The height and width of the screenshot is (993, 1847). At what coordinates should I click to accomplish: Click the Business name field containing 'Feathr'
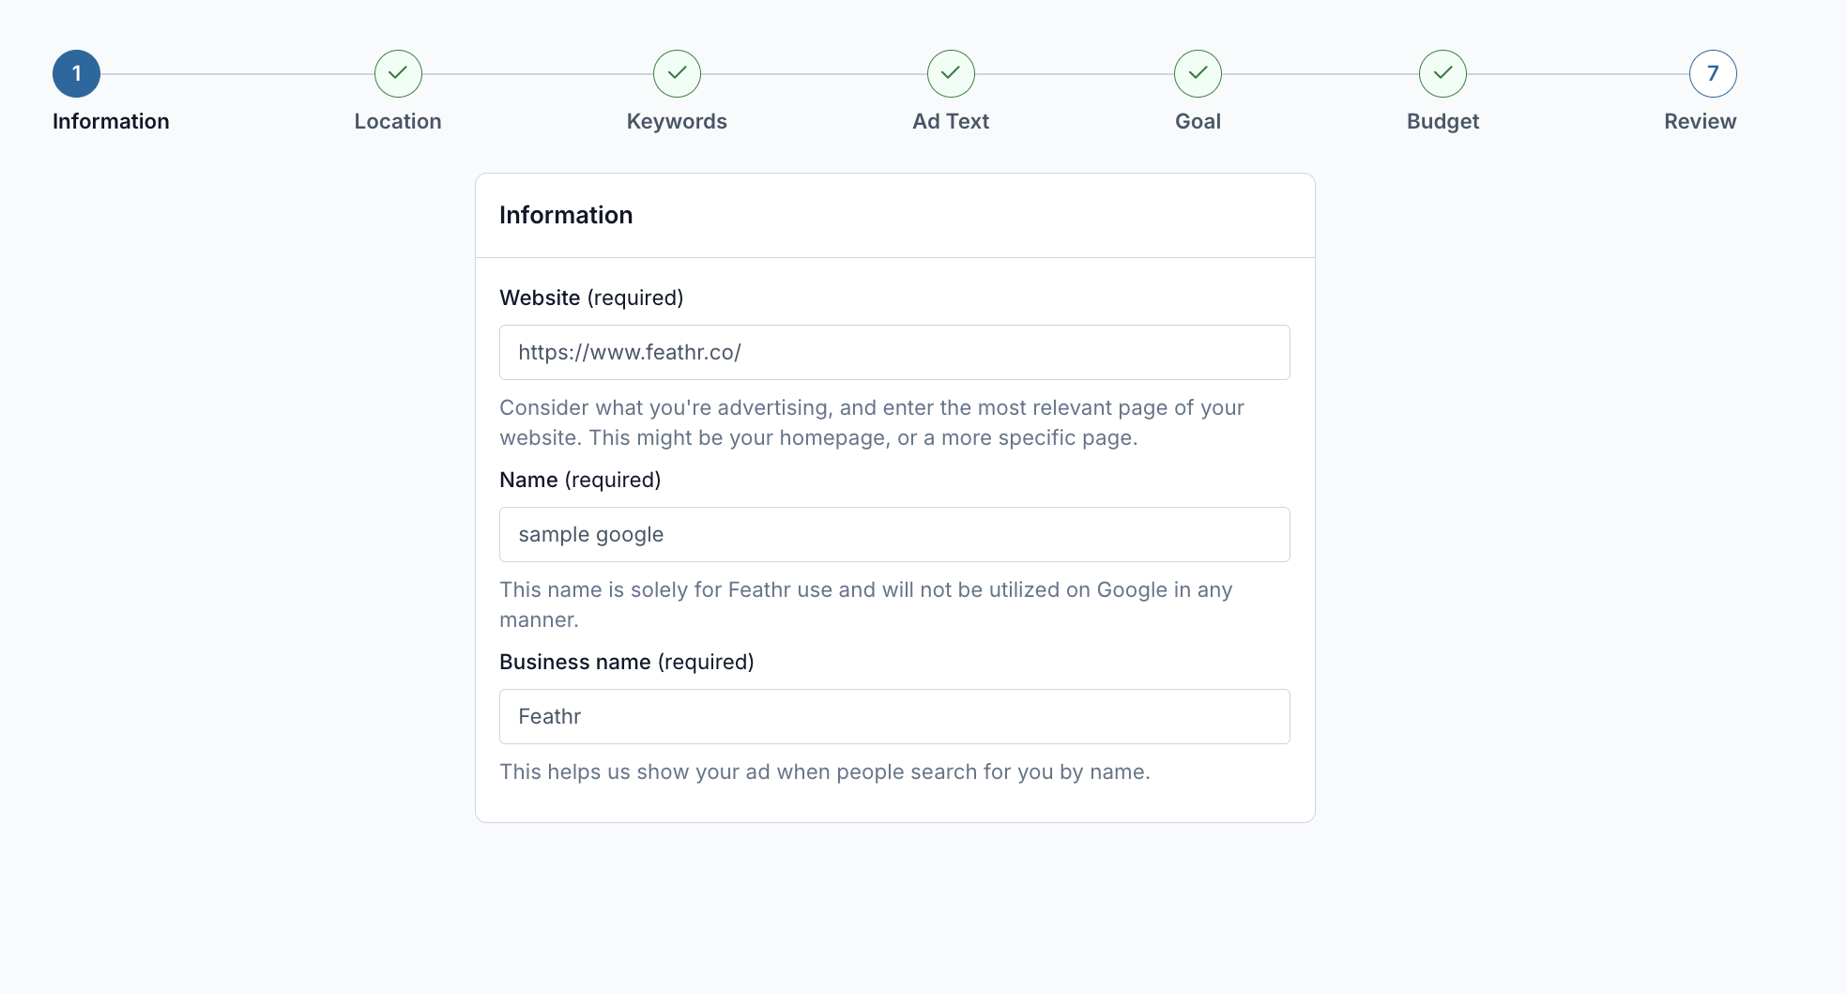pos(894,716)
